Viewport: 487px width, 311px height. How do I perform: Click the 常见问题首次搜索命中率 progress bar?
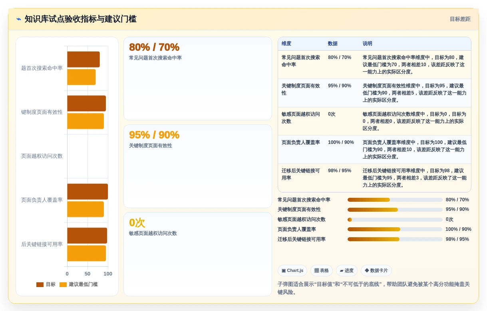395,200
